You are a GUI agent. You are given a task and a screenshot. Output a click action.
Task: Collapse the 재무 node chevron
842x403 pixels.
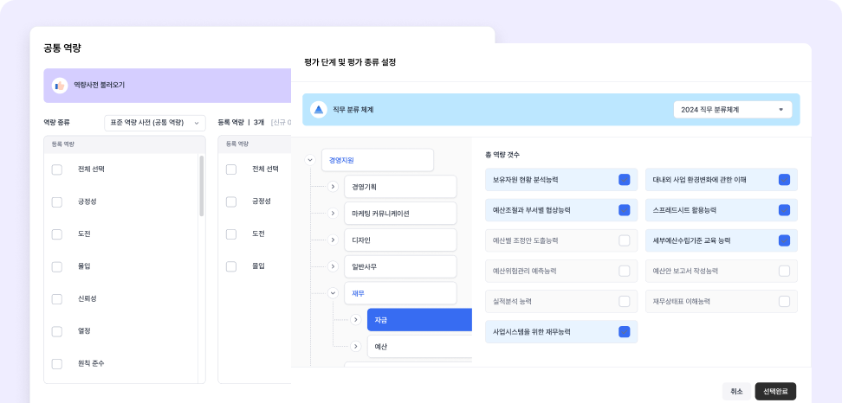333,293
